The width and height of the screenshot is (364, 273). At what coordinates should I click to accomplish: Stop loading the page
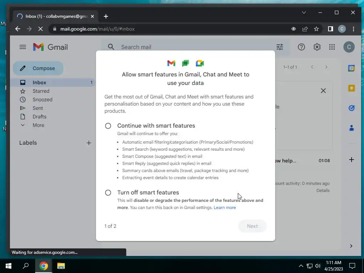tap(41, 29)
